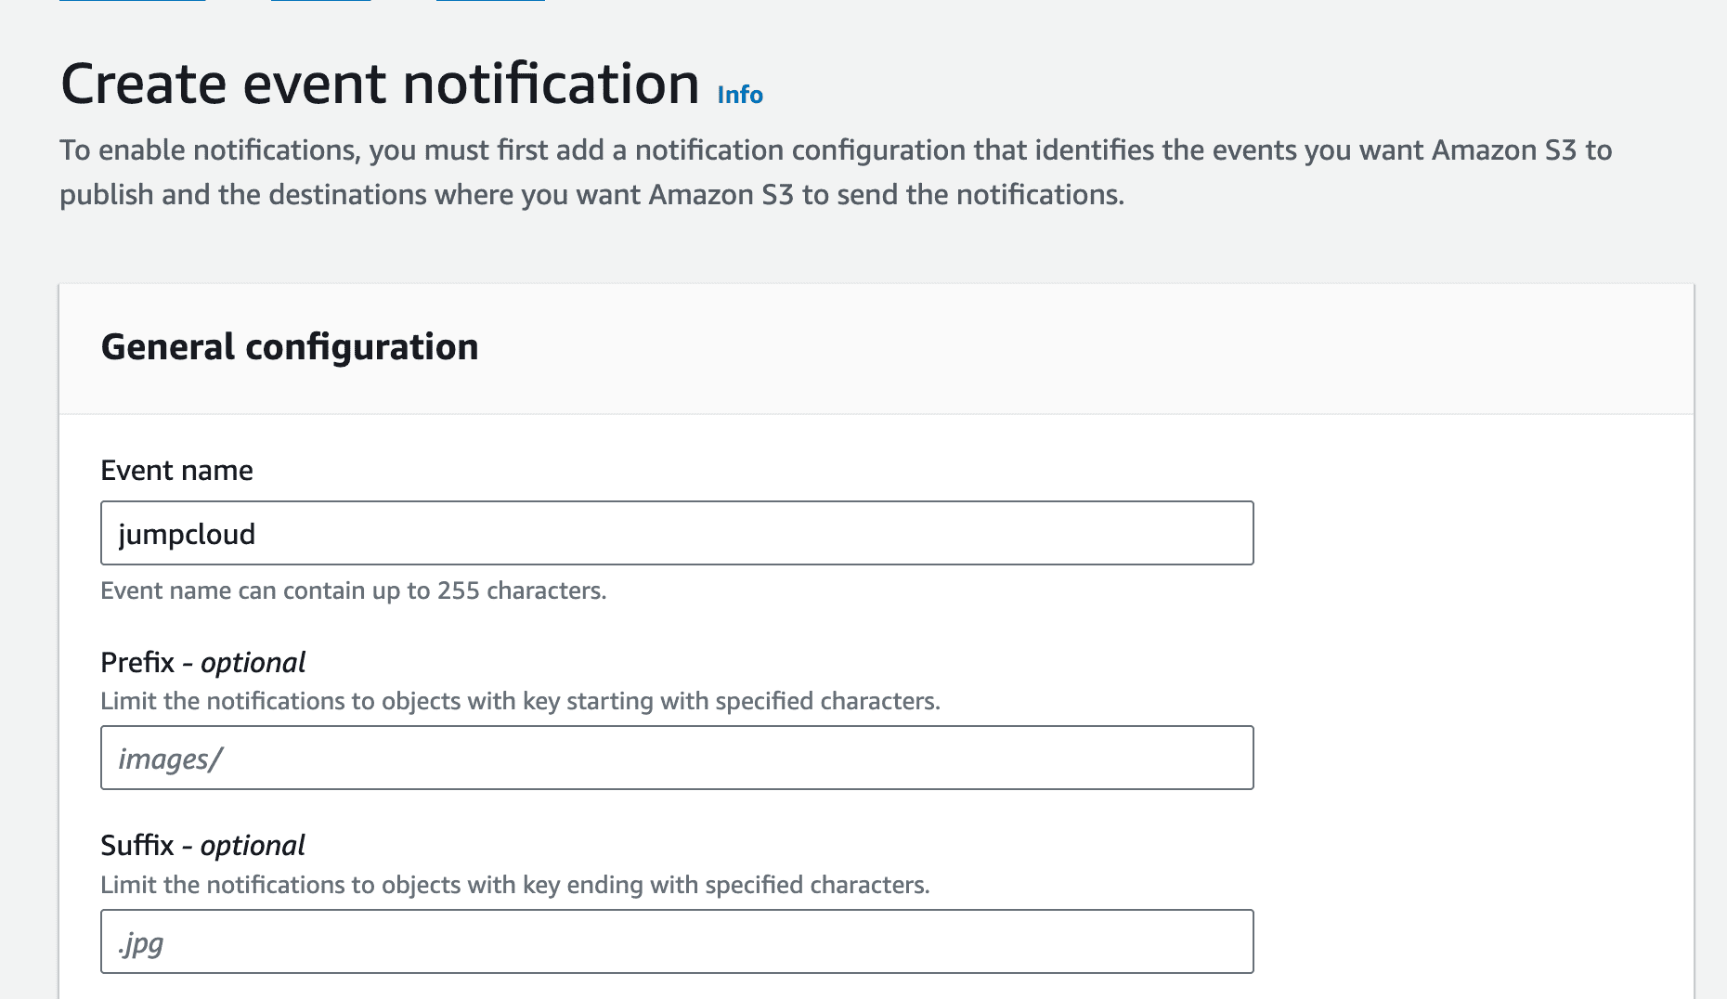Click the Prefix - optional label

202,662
